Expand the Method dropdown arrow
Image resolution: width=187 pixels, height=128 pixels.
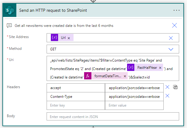(171, 49)
